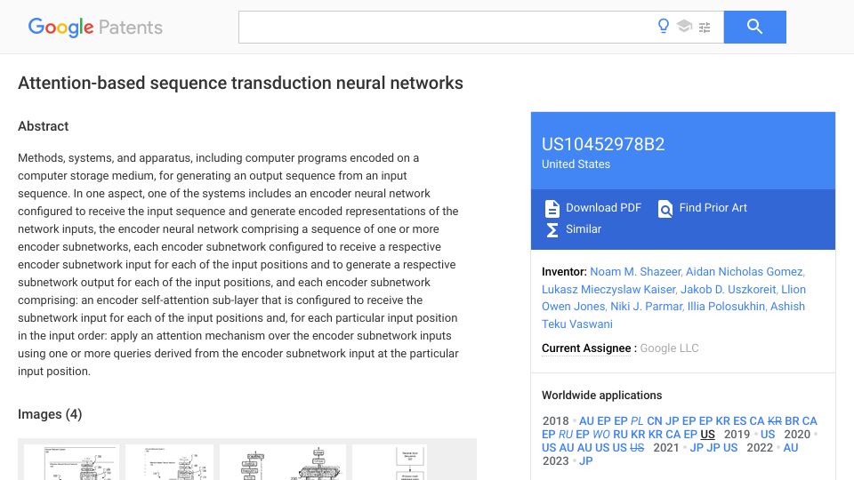
Task: Open inventor Noam M. Shazeer
Action: point(635,272)
